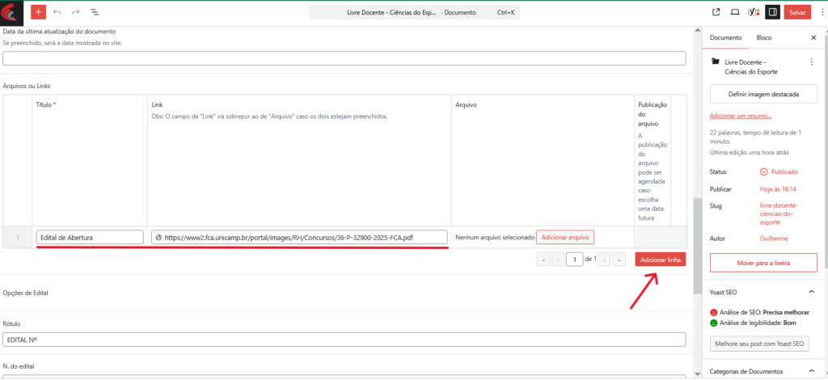Toggle the settings sidebar panel icon
Image resolution: width=828 pixels, height=380 pixels.
[773, 12]
